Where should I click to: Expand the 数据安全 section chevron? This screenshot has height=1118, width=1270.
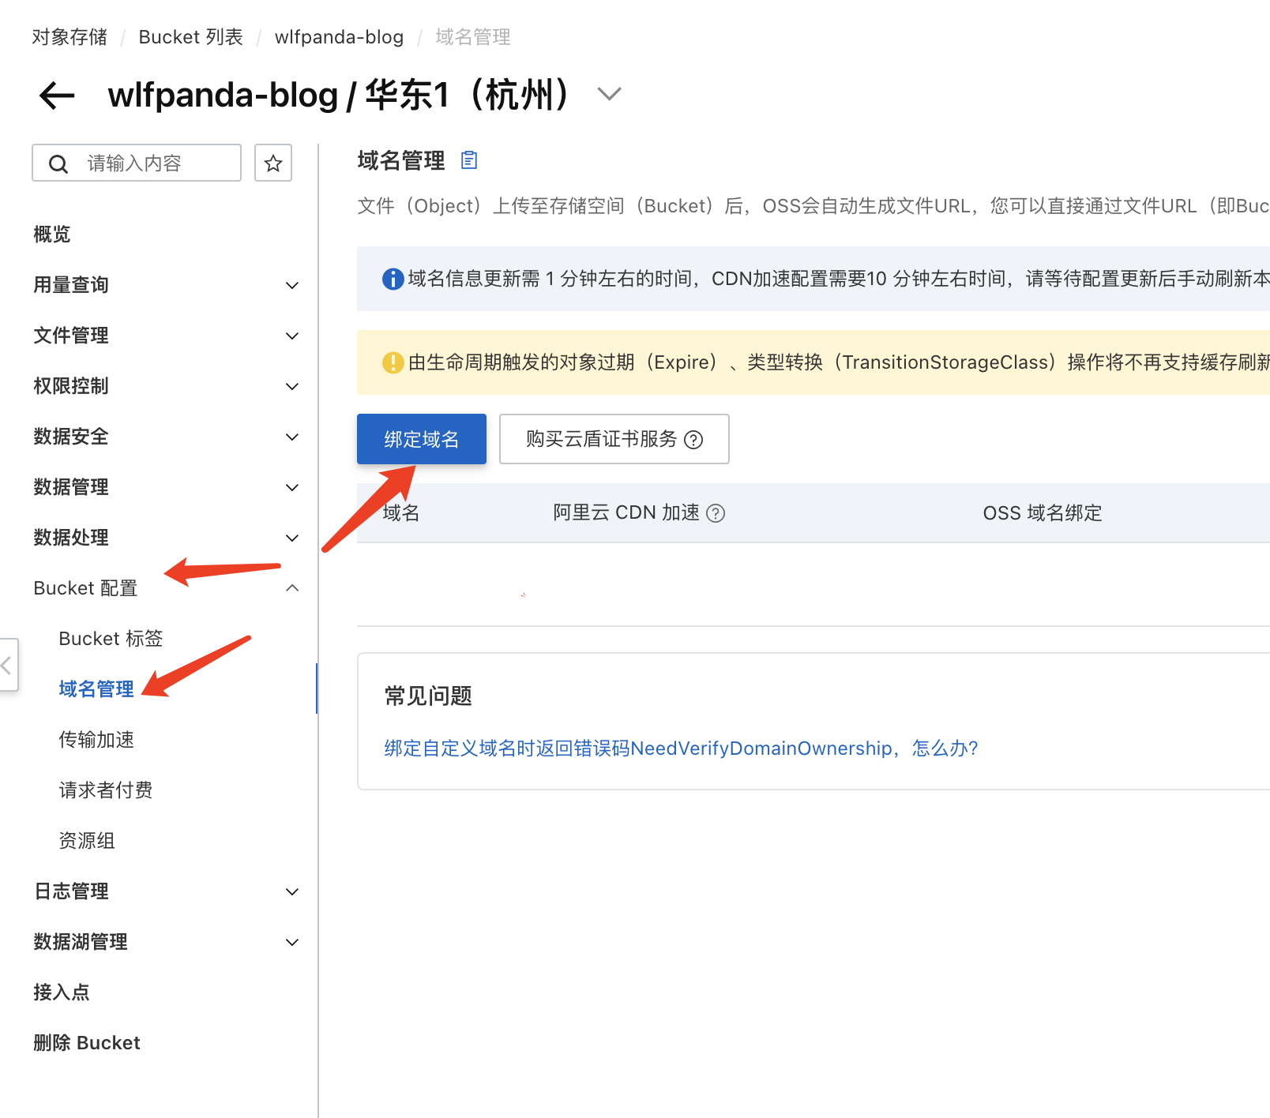[x=292, y=437]
